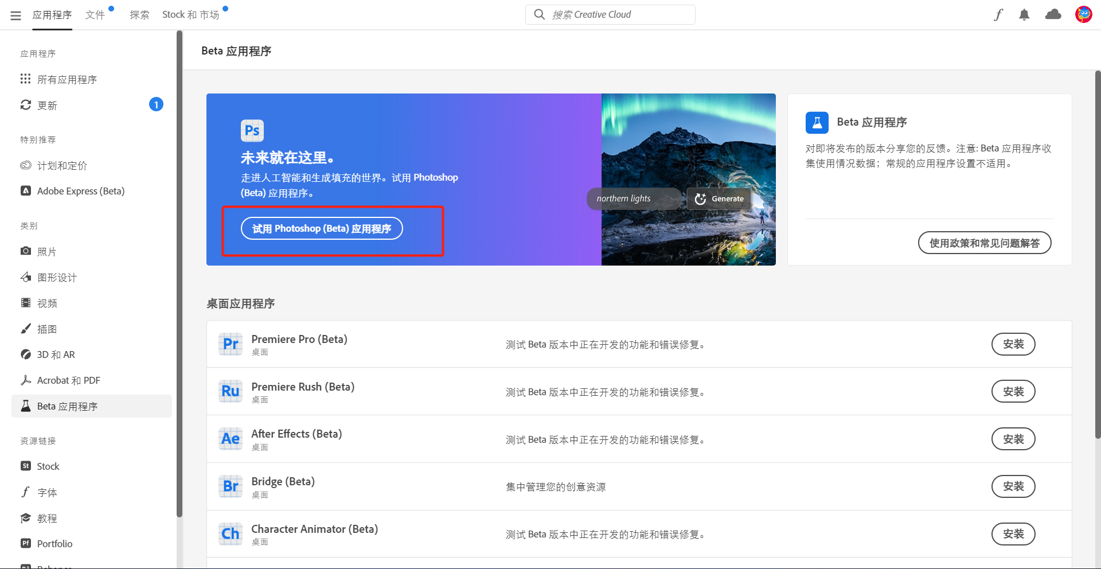Open the fonts (f) icon in header
1101x569 pixels.
(998, 15)
